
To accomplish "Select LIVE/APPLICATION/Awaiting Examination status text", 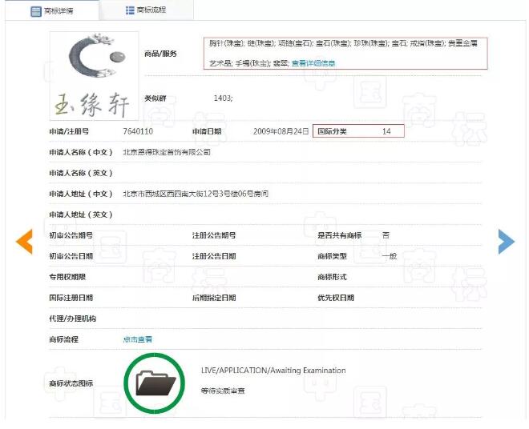I will [x=273, y=371].
